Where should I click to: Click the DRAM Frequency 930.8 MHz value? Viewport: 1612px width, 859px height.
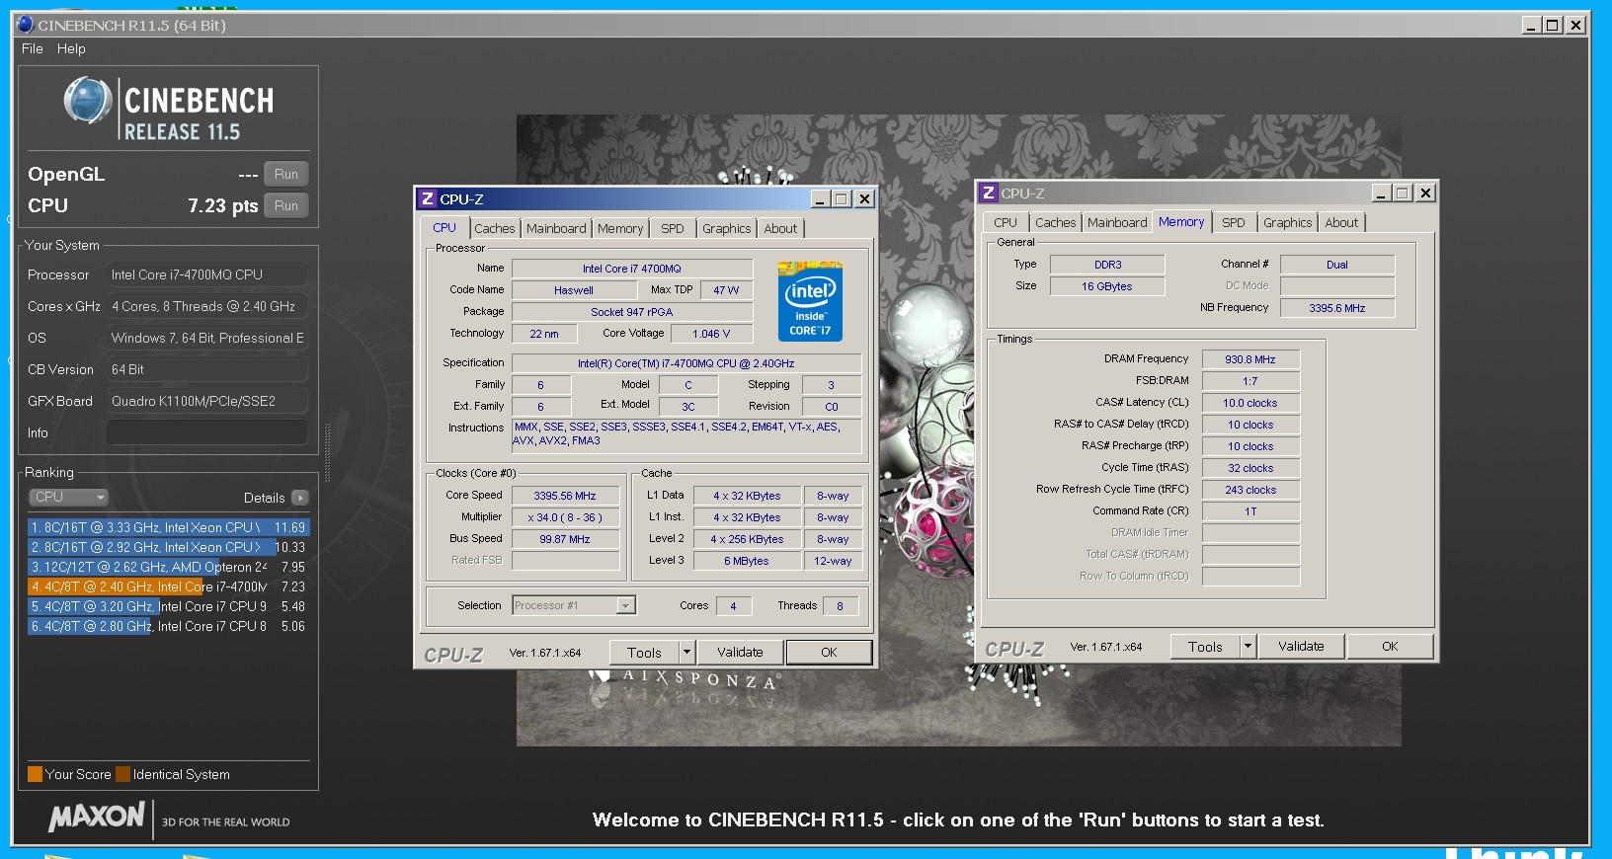click(1250, 359)
